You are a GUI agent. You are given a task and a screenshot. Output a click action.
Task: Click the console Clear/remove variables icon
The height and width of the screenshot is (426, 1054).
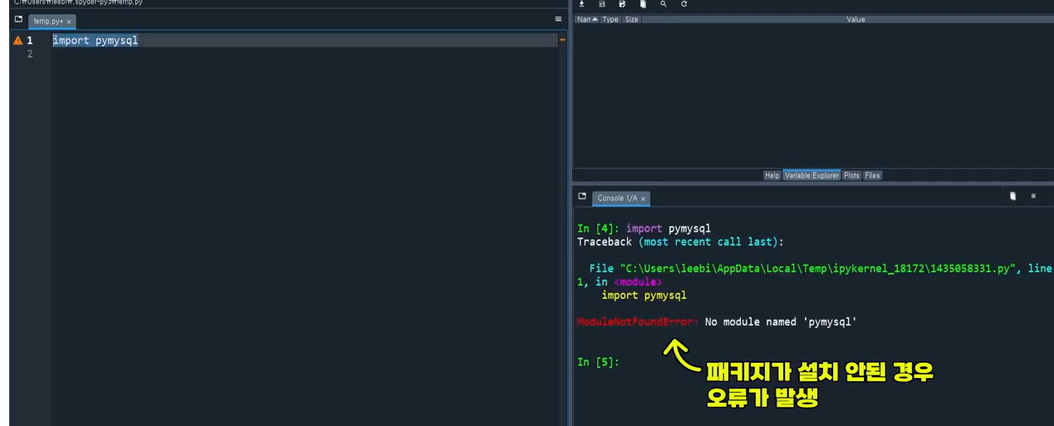click(1012, 196)
